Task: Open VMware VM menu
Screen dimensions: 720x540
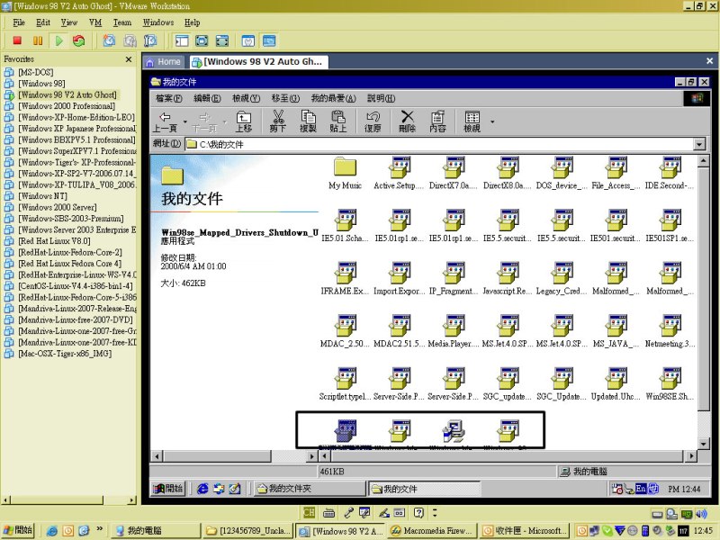Action: [95, 22]
